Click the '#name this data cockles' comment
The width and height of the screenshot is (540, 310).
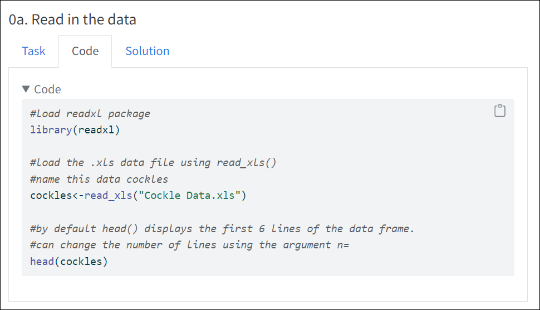[99, 179]
